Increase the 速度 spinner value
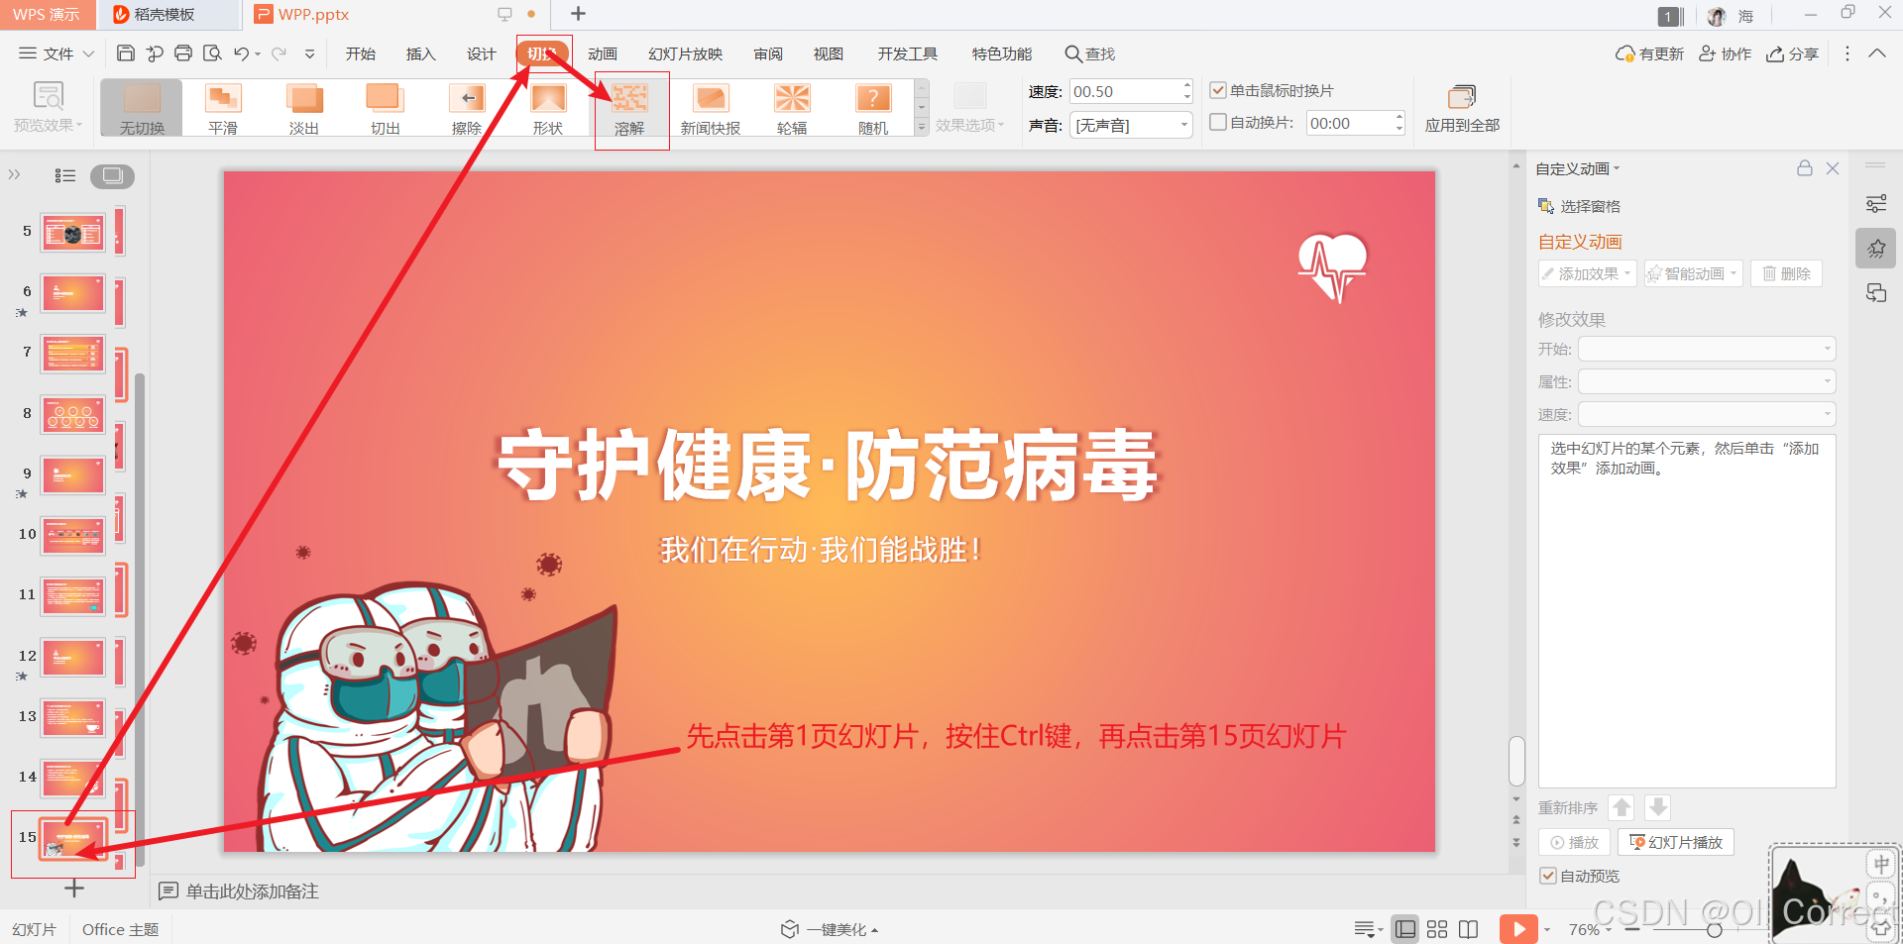 click(1186, 85)
